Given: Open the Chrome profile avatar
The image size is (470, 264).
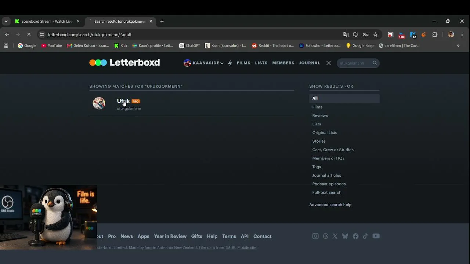Looking at the screenshot, I should (451, 34).
